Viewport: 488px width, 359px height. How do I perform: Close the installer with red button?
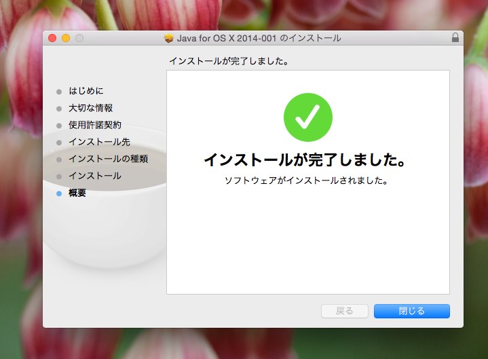pyautogui.click(x=52, y=38)
